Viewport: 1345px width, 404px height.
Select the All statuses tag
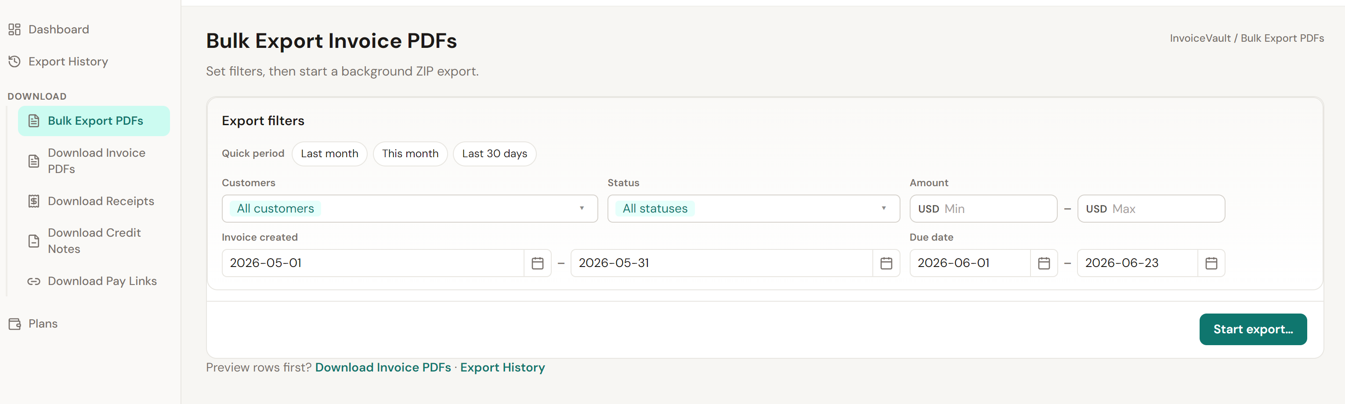click(655, 209)
